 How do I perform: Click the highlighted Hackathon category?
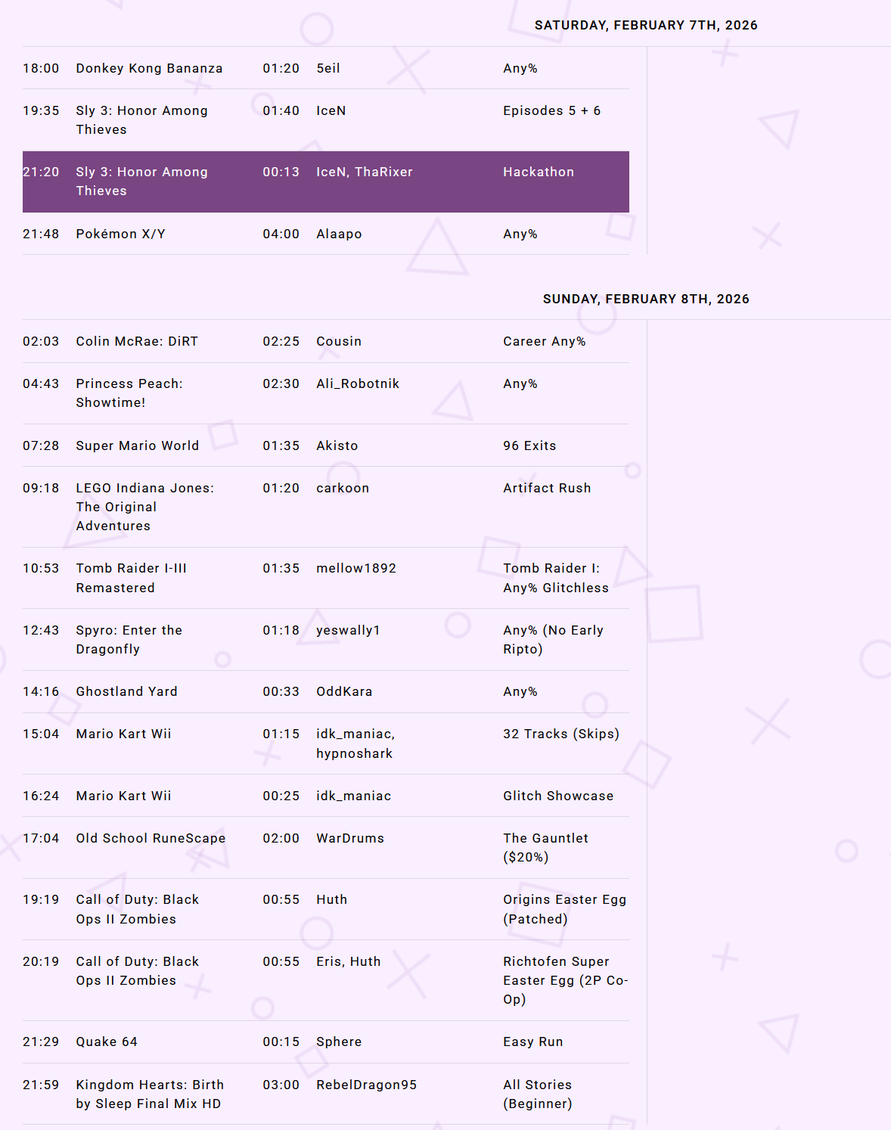pyautogui.click(x=539, y=172)
